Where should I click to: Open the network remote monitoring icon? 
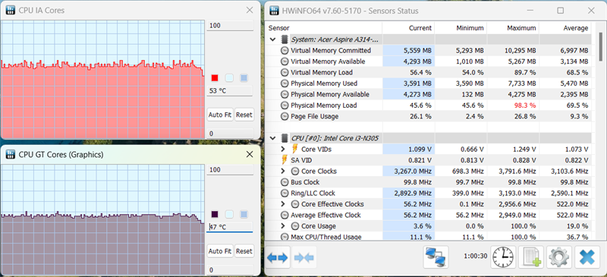pyautogui.click(x=436, y=257)
